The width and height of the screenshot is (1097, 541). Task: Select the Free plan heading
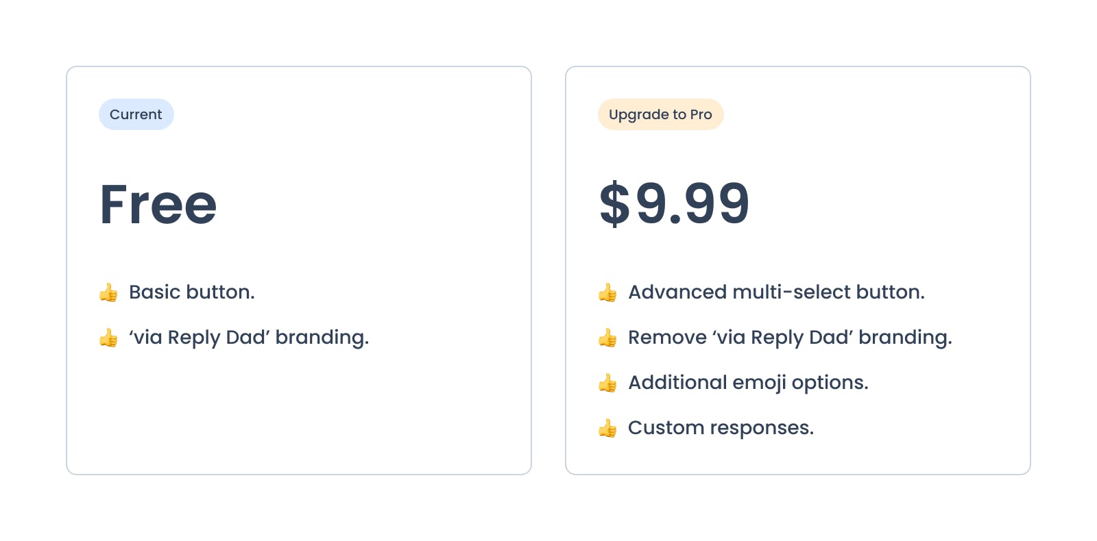tap(158, 204)
